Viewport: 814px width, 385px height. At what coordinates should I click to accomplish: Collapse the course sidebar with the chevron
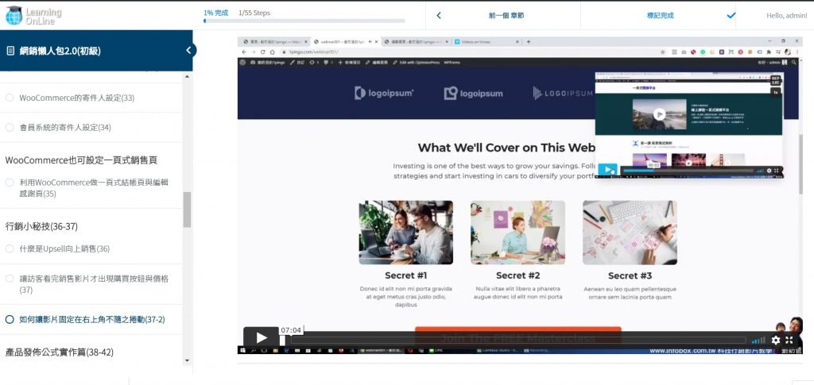[189, 50]
